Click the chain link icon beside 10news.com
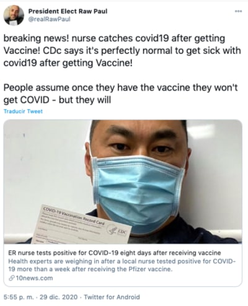 point(11,278)
